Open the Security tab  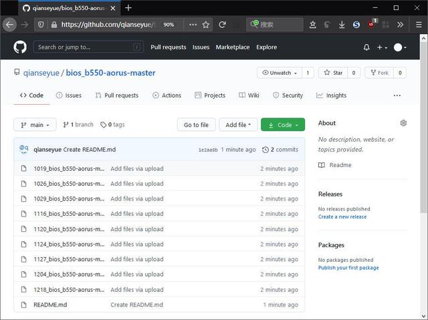click(288, 96)
